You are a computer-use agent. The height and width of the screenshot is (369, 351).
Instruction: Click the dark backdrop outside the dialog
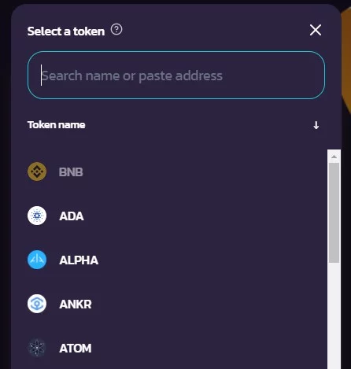(5, 183)
